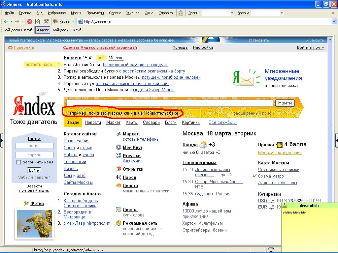Image resolution: width=338 pixels, height=253 pixels.
Task: Close the IE7 banner via Закрыть
Action: (315, 40)
